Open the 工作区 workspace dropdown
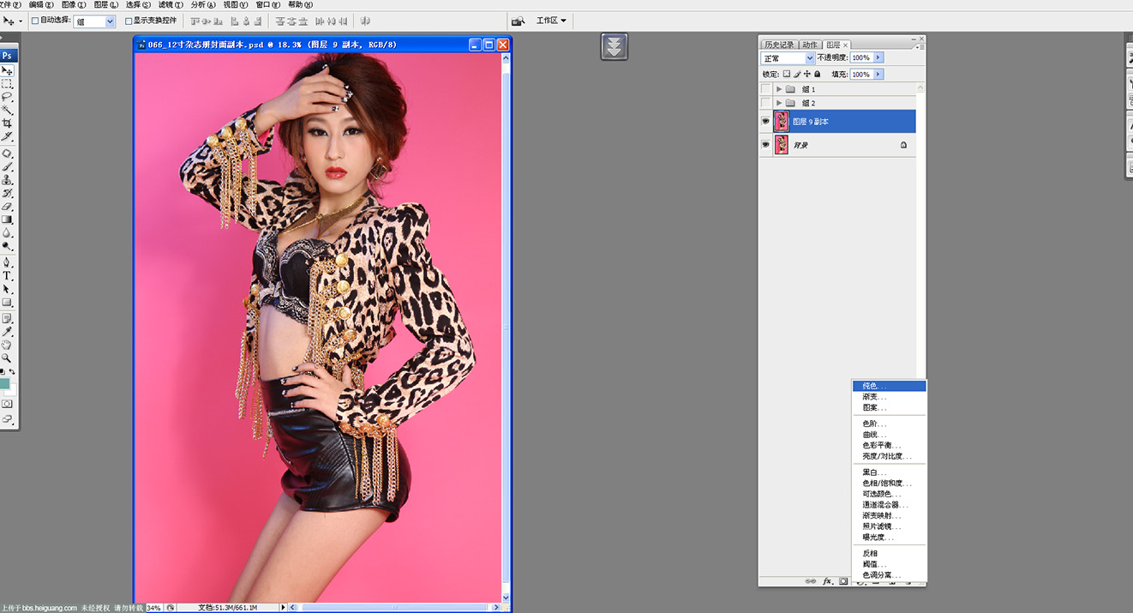Viewport: 1133px width, 613px height. [x=551, y=21]
